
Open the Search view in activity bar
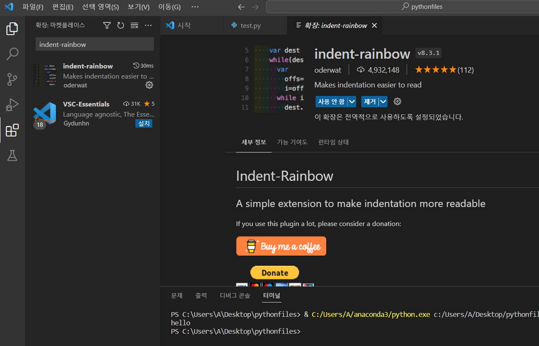12,54
